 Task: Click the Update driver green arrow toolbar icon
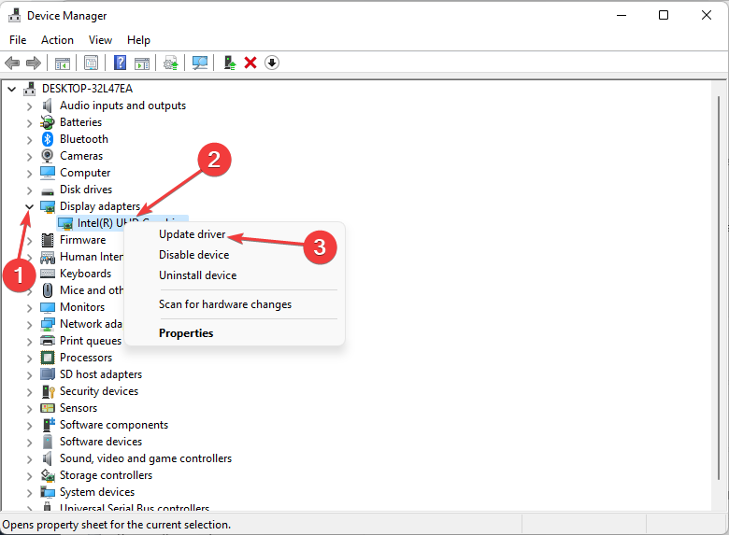pyautogui.click(x=230, y=63)
